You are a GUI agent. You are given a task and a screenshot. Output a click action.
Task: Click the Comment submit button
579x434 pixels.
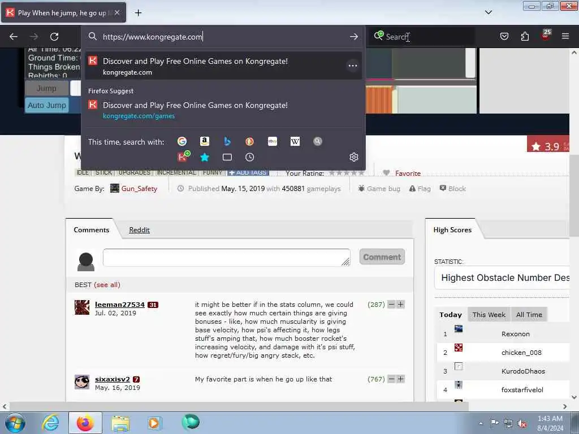tap(382, 257)
